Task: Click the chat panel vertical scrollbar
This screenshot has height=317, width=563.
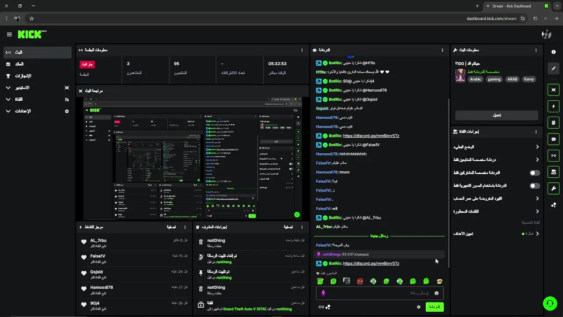Action: [449, 182]
